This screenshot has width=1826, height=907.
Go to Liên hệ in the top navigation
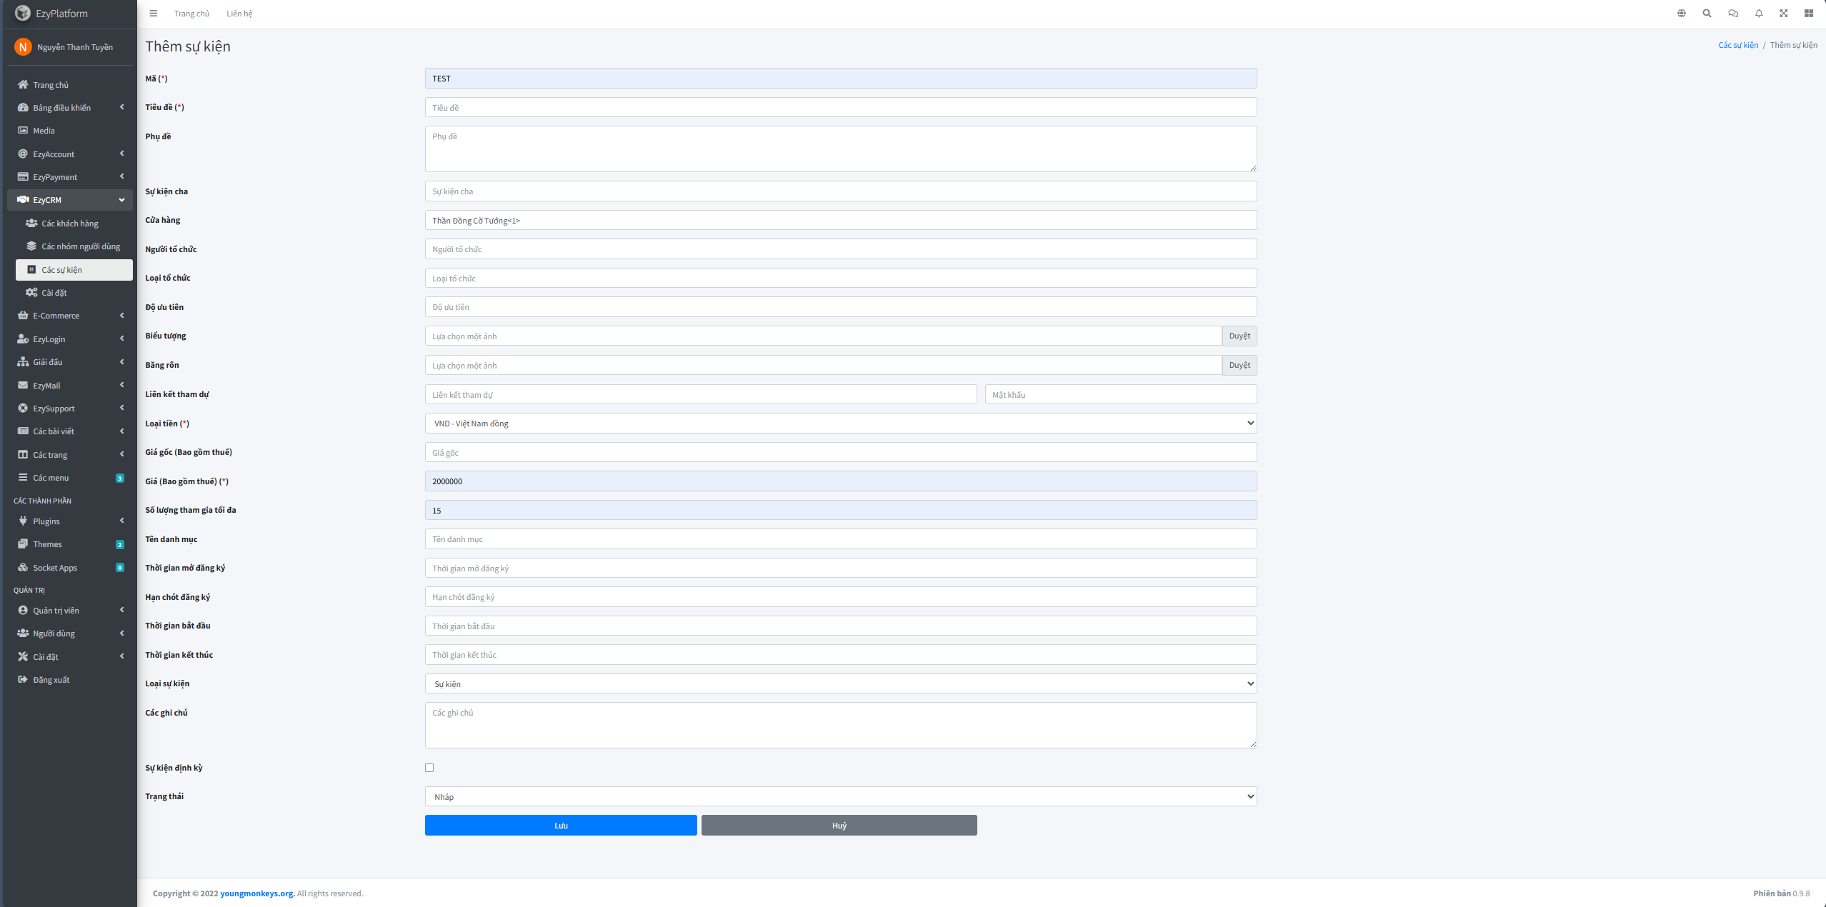(239, 14)
